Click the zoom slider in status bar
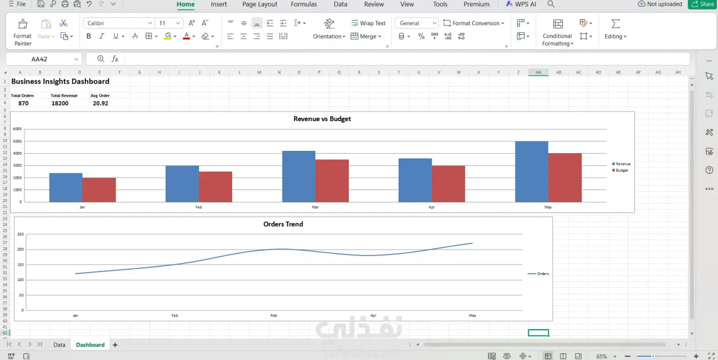 click(653, 356)
